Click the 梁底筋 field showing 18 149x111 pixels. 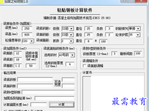tap(18, 60)
